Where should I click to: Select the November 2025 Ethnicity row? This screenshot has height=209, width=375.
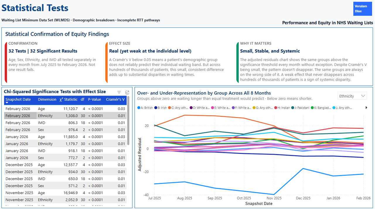[x=66, y=200]
